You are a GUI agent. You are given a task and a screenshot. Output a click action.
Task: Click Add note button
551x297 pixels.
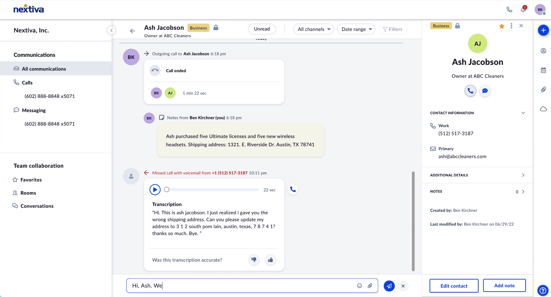click(x=504, y=285)
